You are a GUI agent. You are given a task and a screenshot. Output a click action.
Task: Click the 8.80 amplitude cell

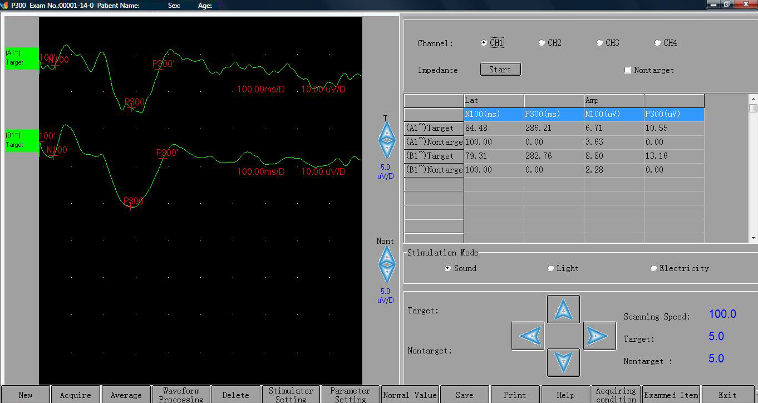[x=614, y=156]
